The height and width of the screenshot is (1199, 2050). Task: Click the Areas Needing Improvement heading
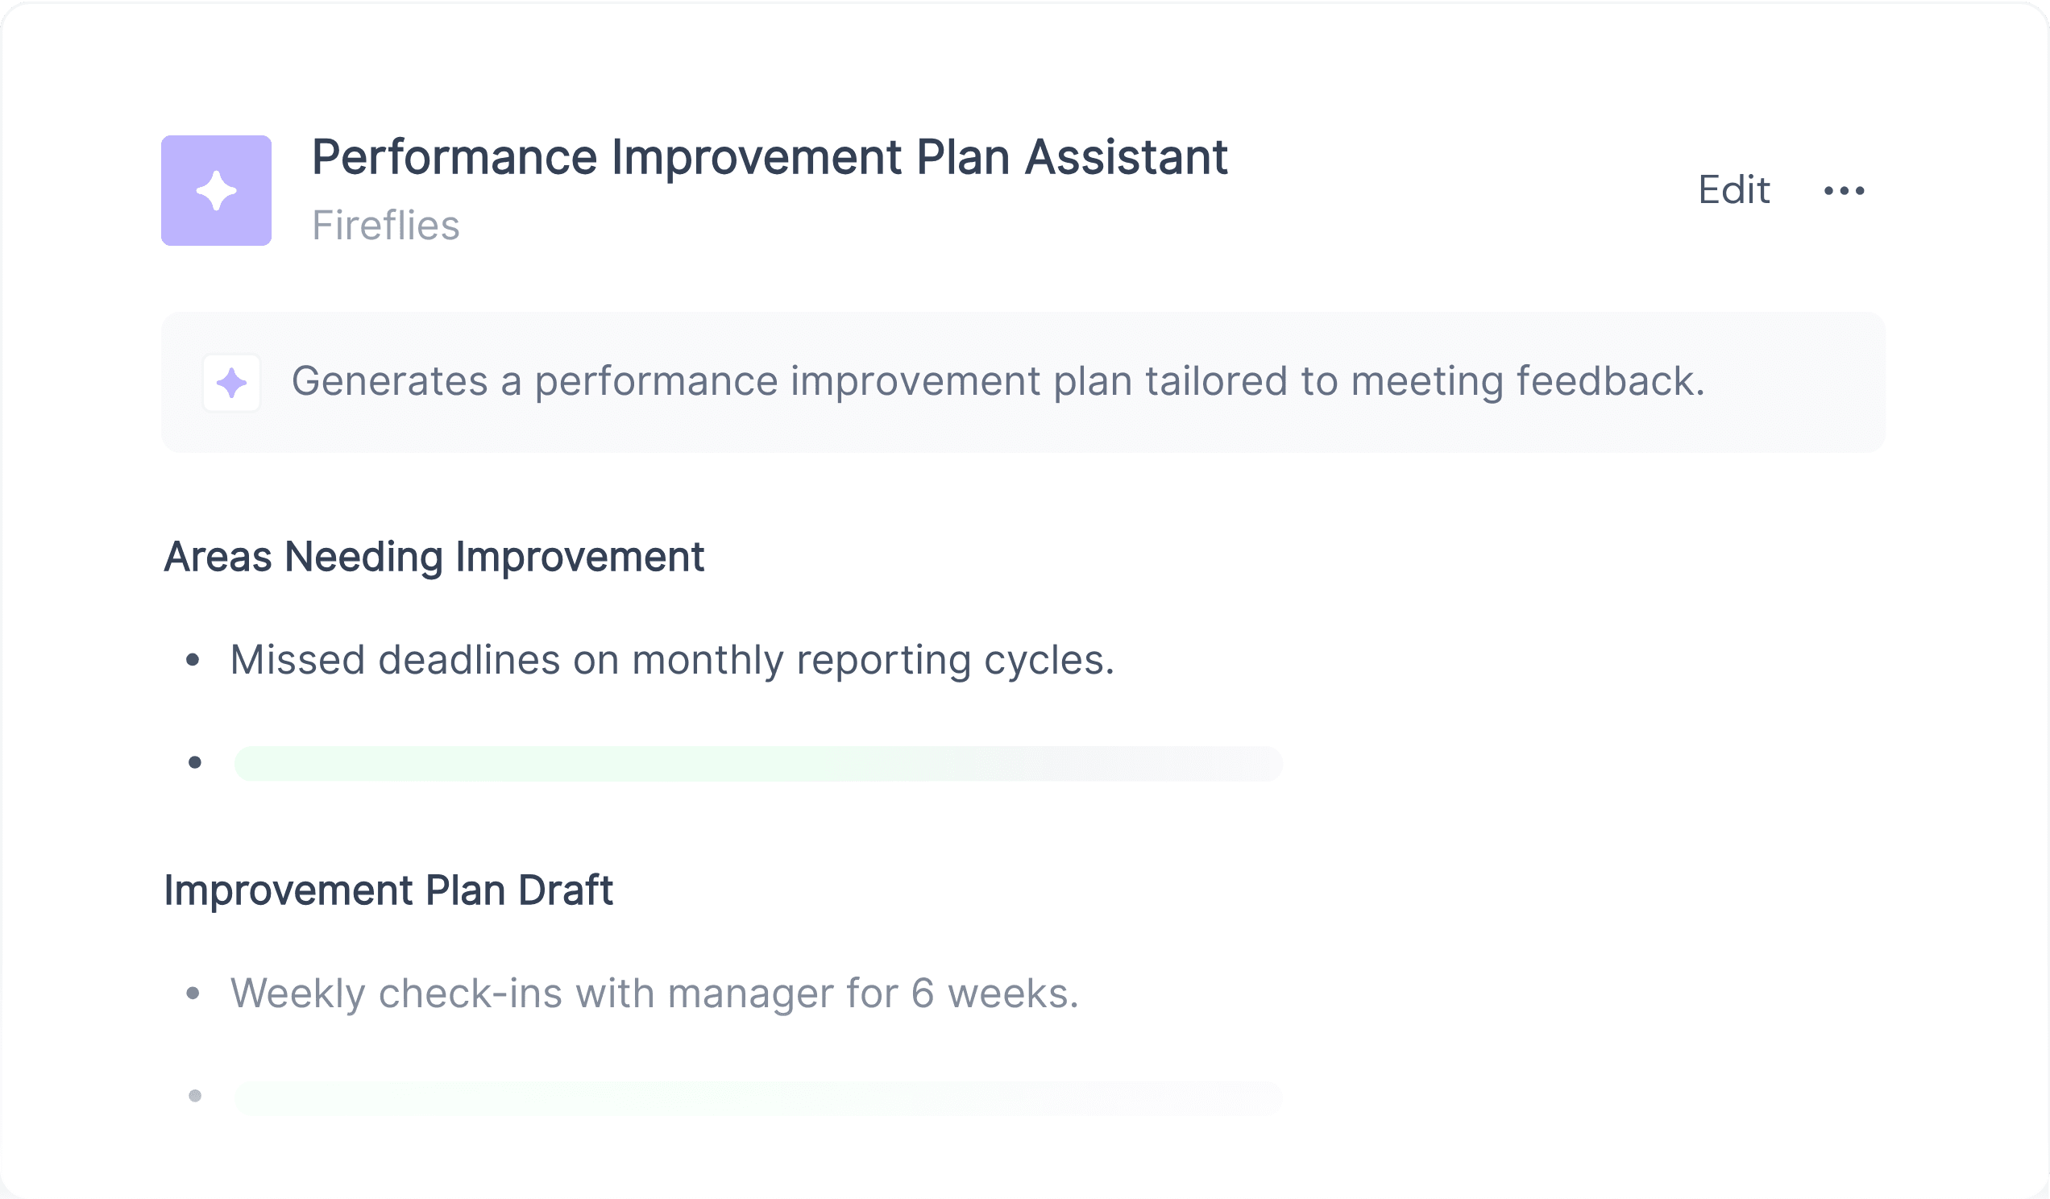434,558
